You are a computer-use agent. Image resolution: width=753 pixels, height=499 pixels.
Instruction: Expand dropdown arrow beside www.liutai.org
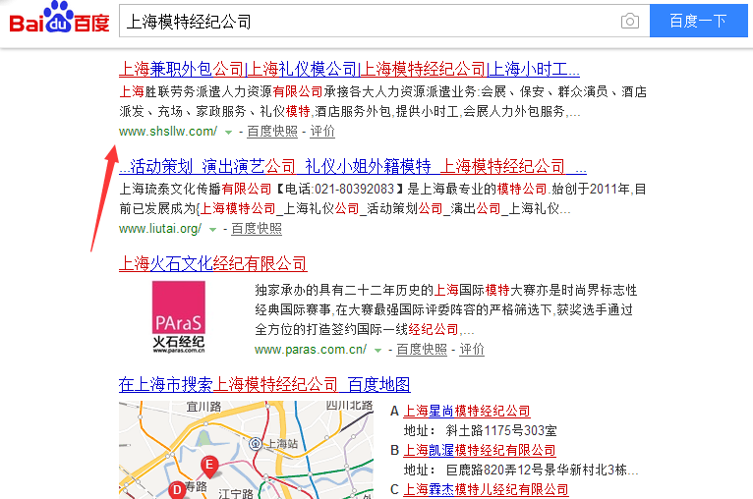click(212, 229)
